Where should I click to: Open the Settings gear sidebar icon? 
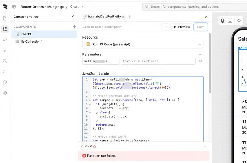click(x=5, y=93)
